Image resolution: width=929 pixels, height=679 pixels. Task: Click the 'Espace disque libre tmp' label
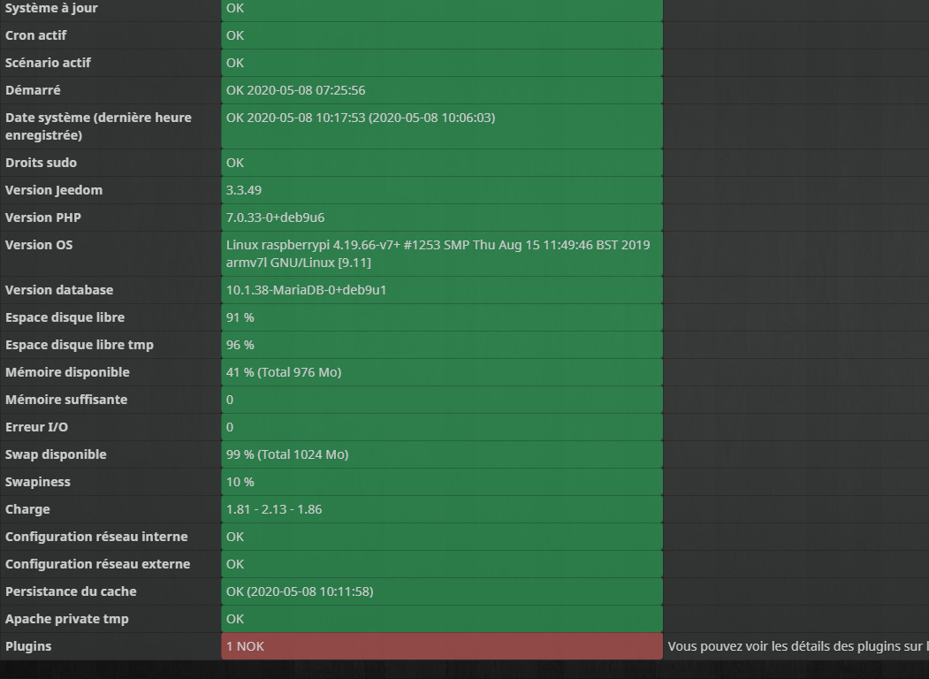(80, 345)
